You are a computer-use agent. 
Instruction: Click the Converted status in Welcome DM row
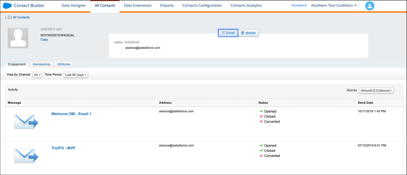(x=270, y=122)
